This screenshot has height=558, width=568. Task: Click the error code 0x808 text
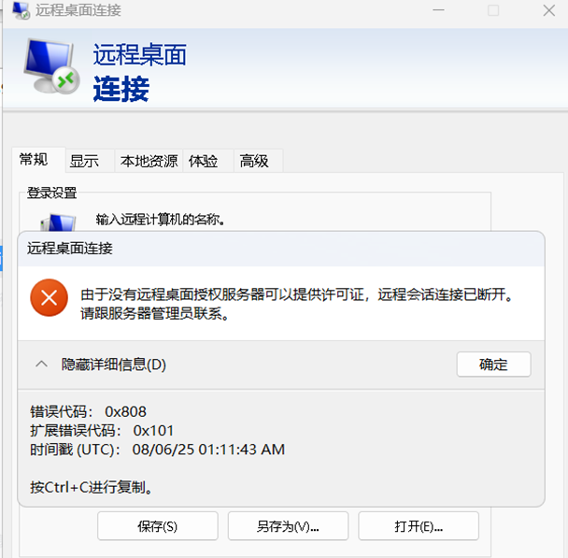click(x=125, y=412)
